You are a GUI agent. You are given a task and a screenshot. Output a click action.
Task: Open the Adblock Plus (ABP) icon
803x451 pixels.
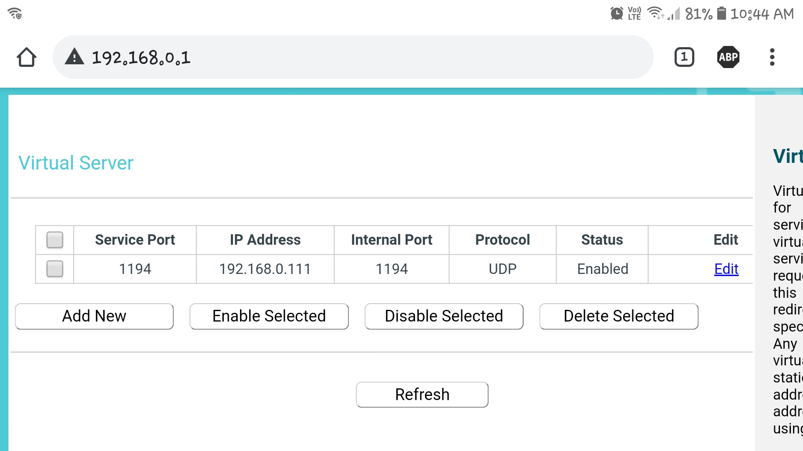pos(728,57)
